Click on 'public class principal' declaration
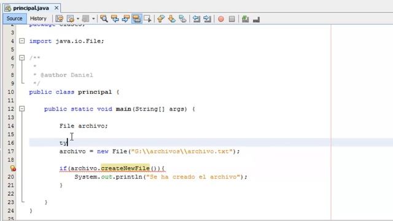Viewport: 393px width, 221px height. pos(71,92)
